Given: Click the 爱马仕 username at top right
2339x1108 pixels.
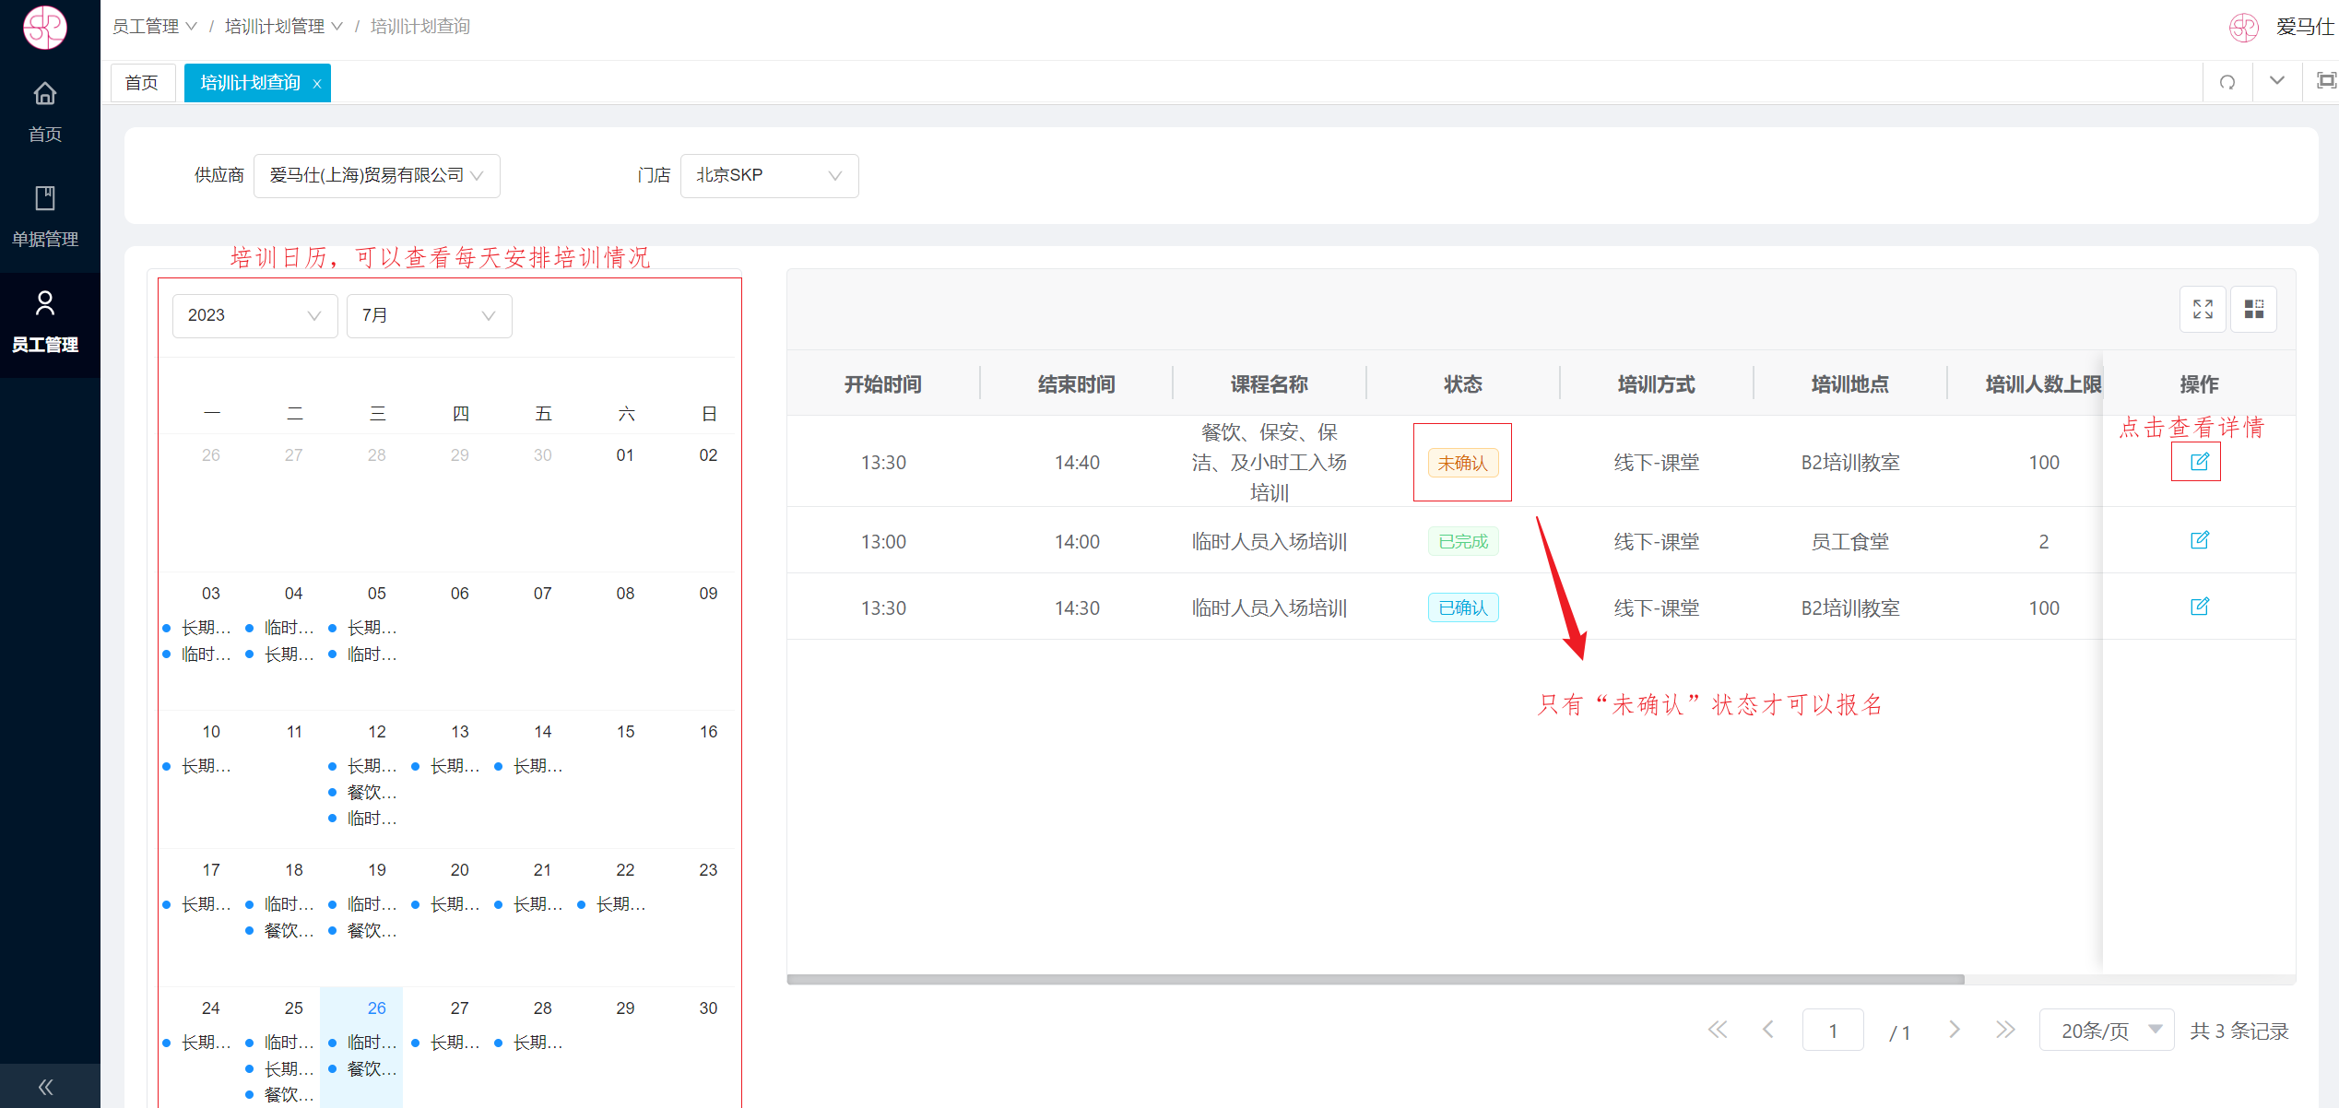Looking at the screenshot, I should click(2305, 27).
